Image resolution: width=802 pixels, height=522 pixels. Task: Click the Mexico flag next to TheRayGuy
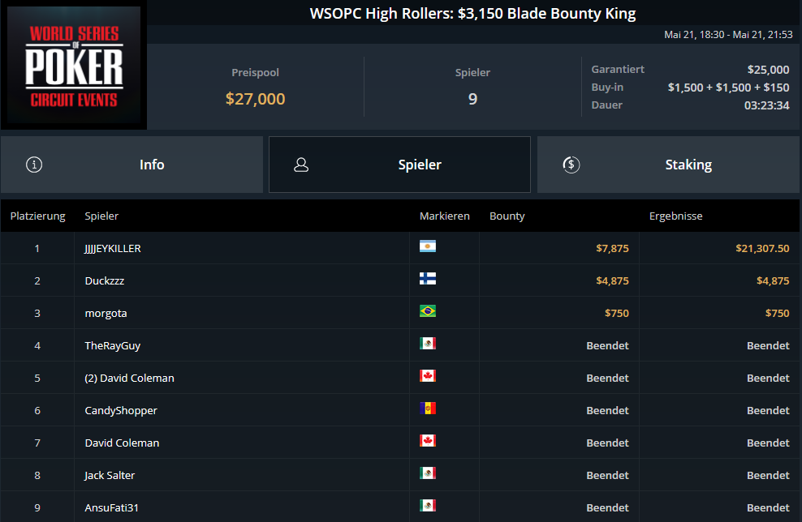pyautogui.click(x=428, y=343)
